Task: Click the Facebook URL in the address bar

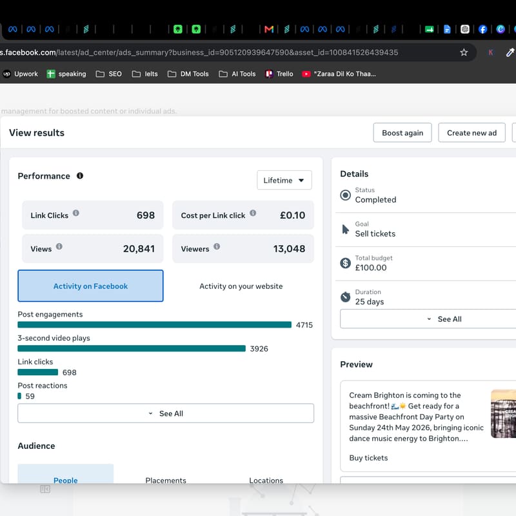Action: 199,52
